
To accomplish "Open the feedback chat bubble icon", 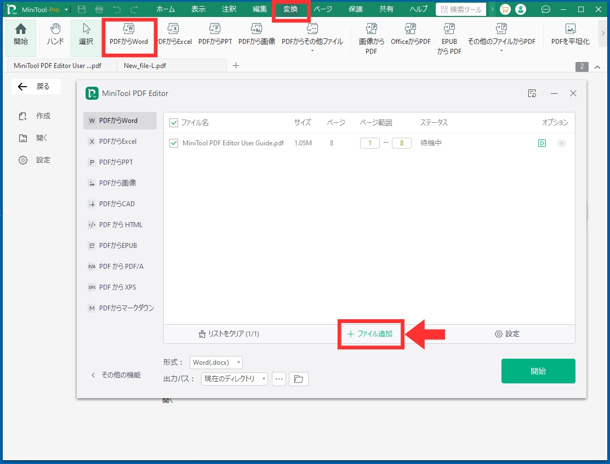I will [x=546, y=9].
